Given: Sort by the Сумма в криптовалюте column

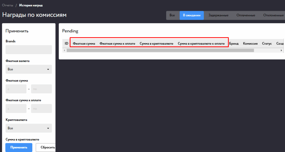Looking at the screenshot, I should coord(156,44).
